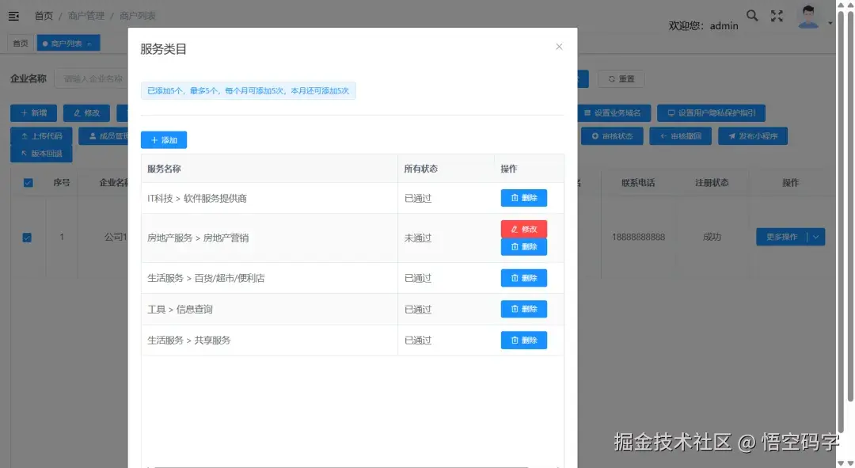Click the search magnifier icon in the header

(x=752, y=15)
